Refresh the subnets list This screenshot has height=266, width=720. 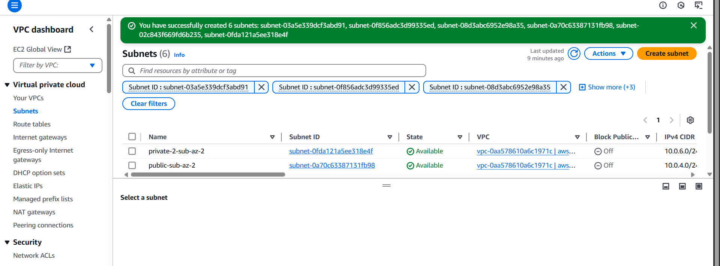[574, 53]
